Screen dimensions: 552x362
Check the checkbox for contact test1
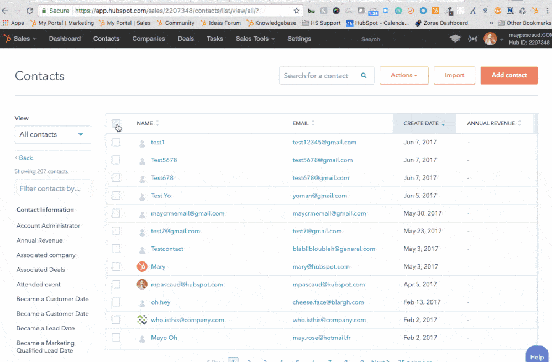(116, 142)
